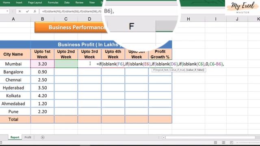Open the Page Layout ribbon tab

tap(35, 2)
